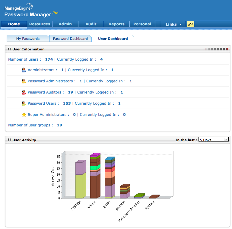Click the User Information loading indicator bar

tap(217, 49)
